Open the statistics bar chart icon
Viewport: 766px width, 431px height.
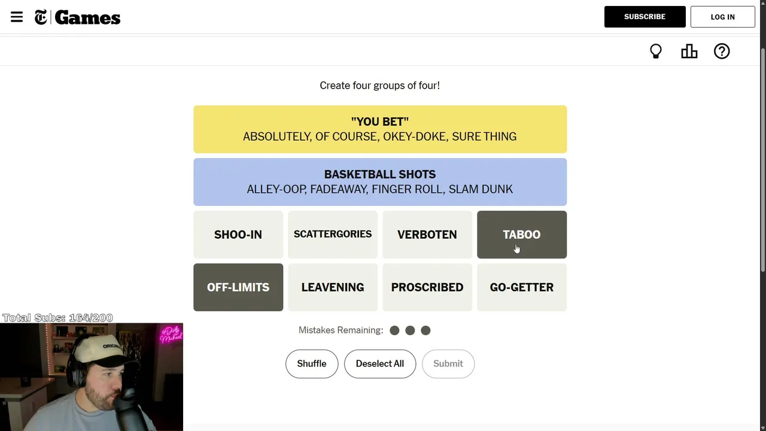coord(689,51)
